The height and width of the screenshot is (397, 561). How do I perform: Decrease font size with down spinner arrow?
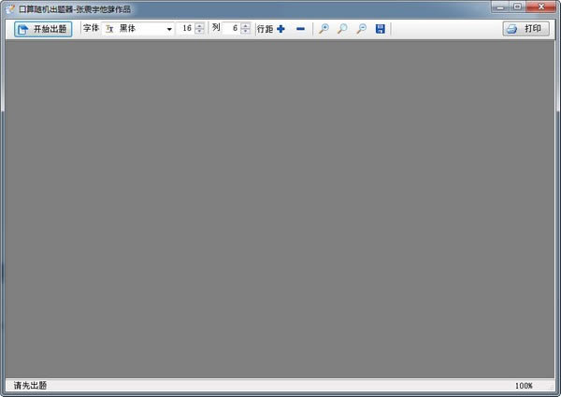click(x=199, y=33)
